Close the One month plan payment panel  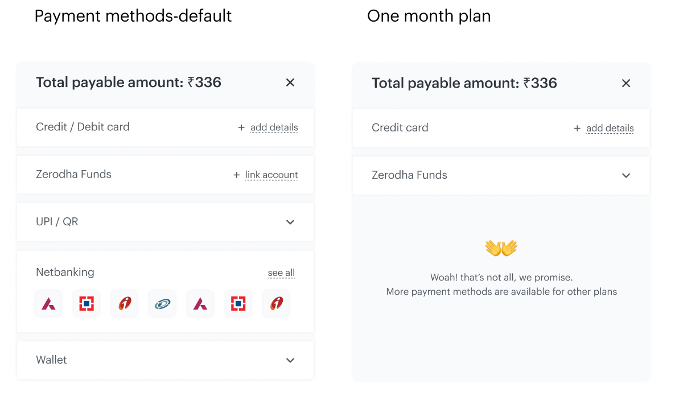pyautogui.click(x=626, y=83)
